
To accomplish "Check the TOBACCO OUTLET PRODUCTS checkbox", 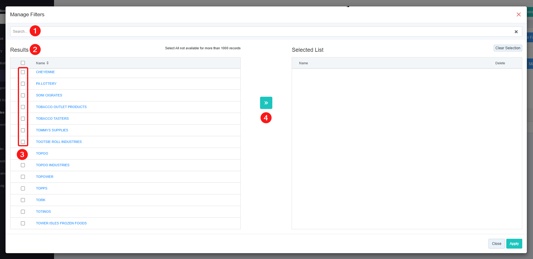I will pos(23,107).
